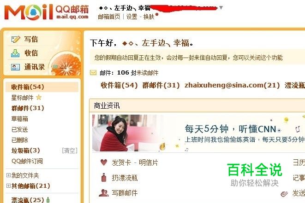Click the bottle icon beside 扔漂流瓶
The height and width of the screenshot is (203, 305).
click(x=104, y=177)
